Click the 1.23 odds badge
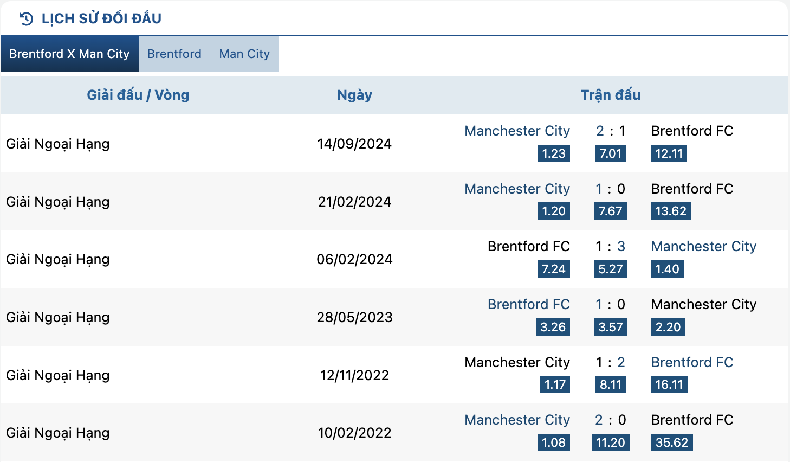This screenshot has height=462, width=790. pyautogui.click(x=554, y=153)
